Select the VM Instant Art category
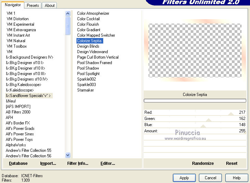 click(18, 35)
